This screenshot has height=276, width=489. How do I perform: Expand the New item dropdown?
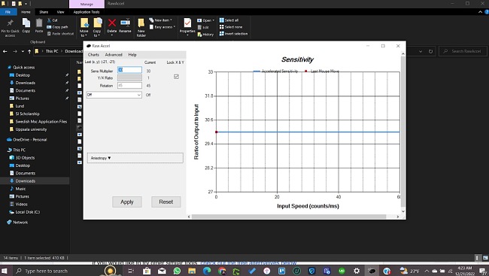pyautogui.click(x=160, y=20)
